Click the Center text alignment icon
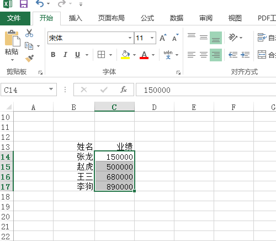This screenshot has width=276, height=241. coord(204,55)
